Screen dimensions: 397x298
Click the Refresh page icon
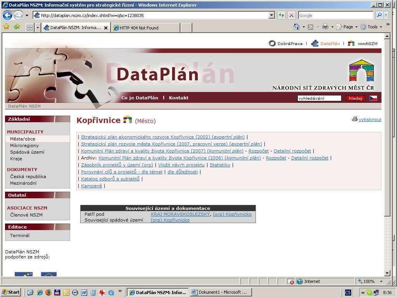click(281, 16)
